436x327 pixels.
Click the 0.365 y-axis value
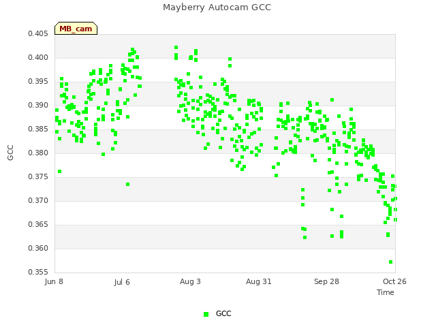pyautogui.click(x=38, y=224)
